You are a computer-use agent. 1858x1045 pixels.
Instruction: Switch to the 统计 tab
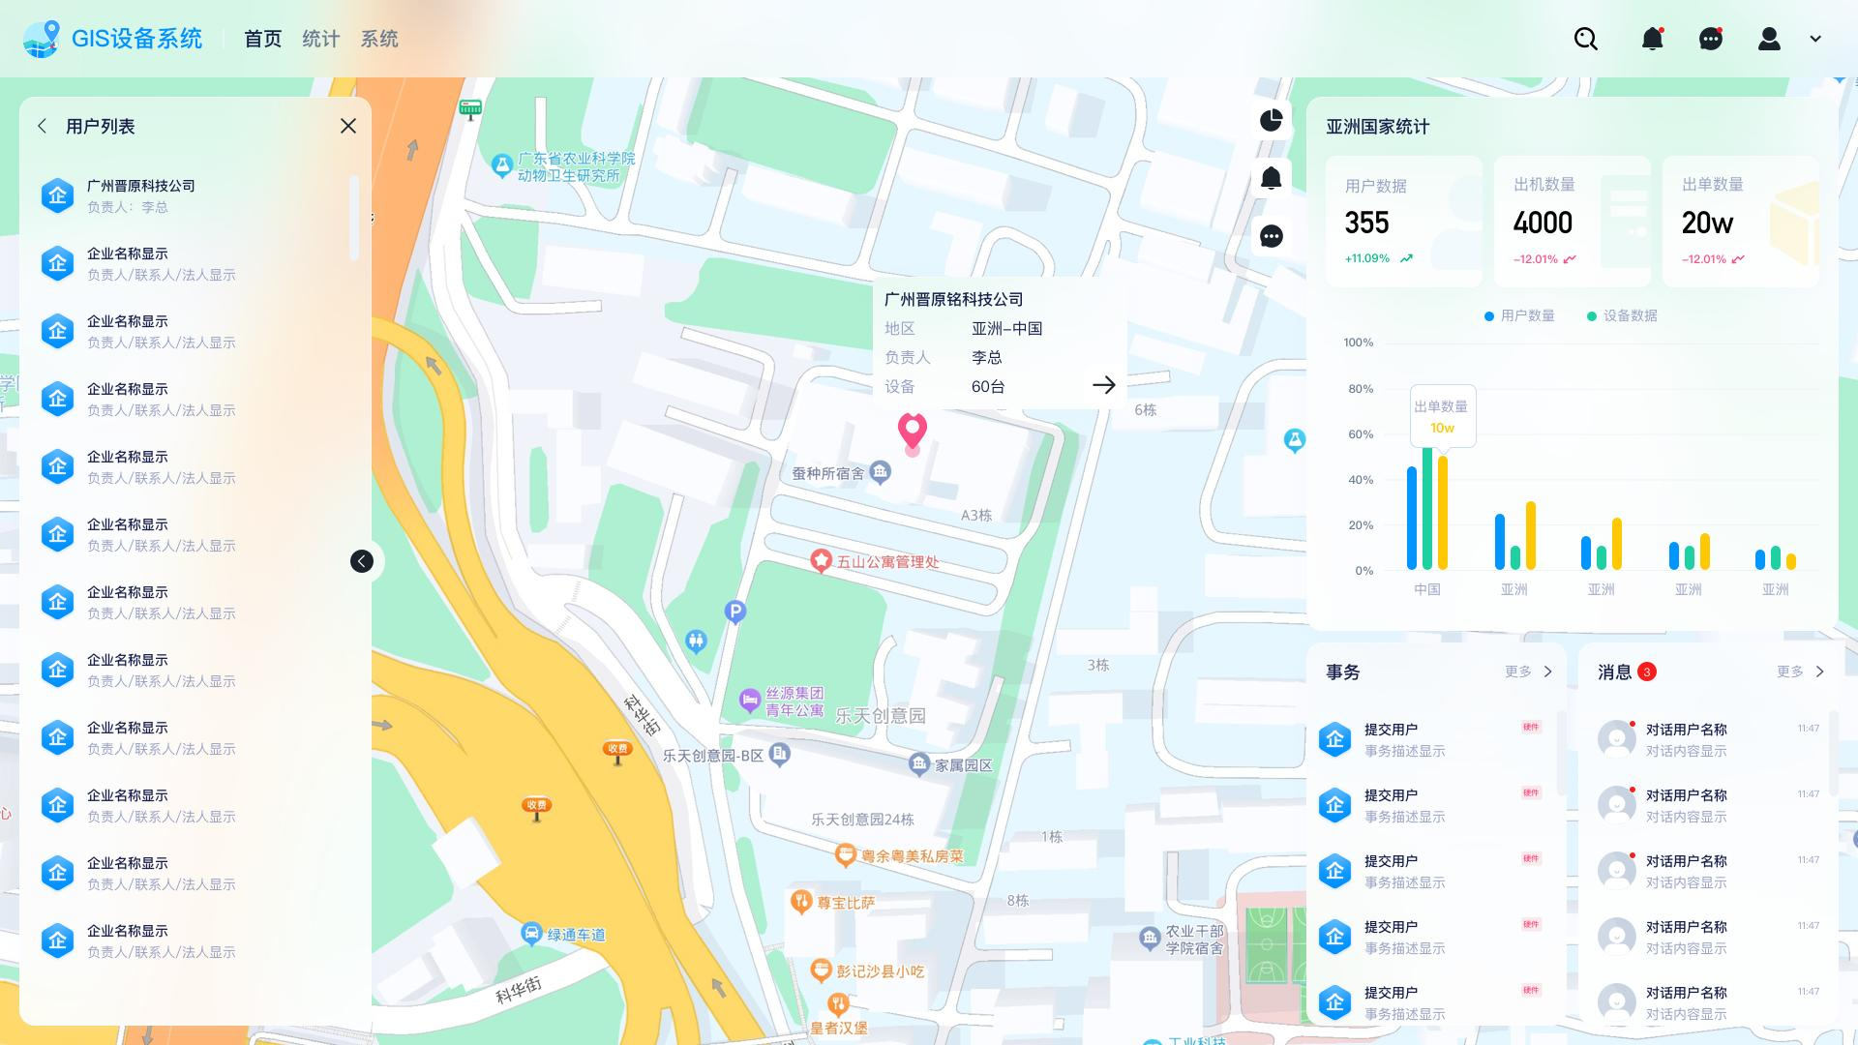click(x=320, y=39)
